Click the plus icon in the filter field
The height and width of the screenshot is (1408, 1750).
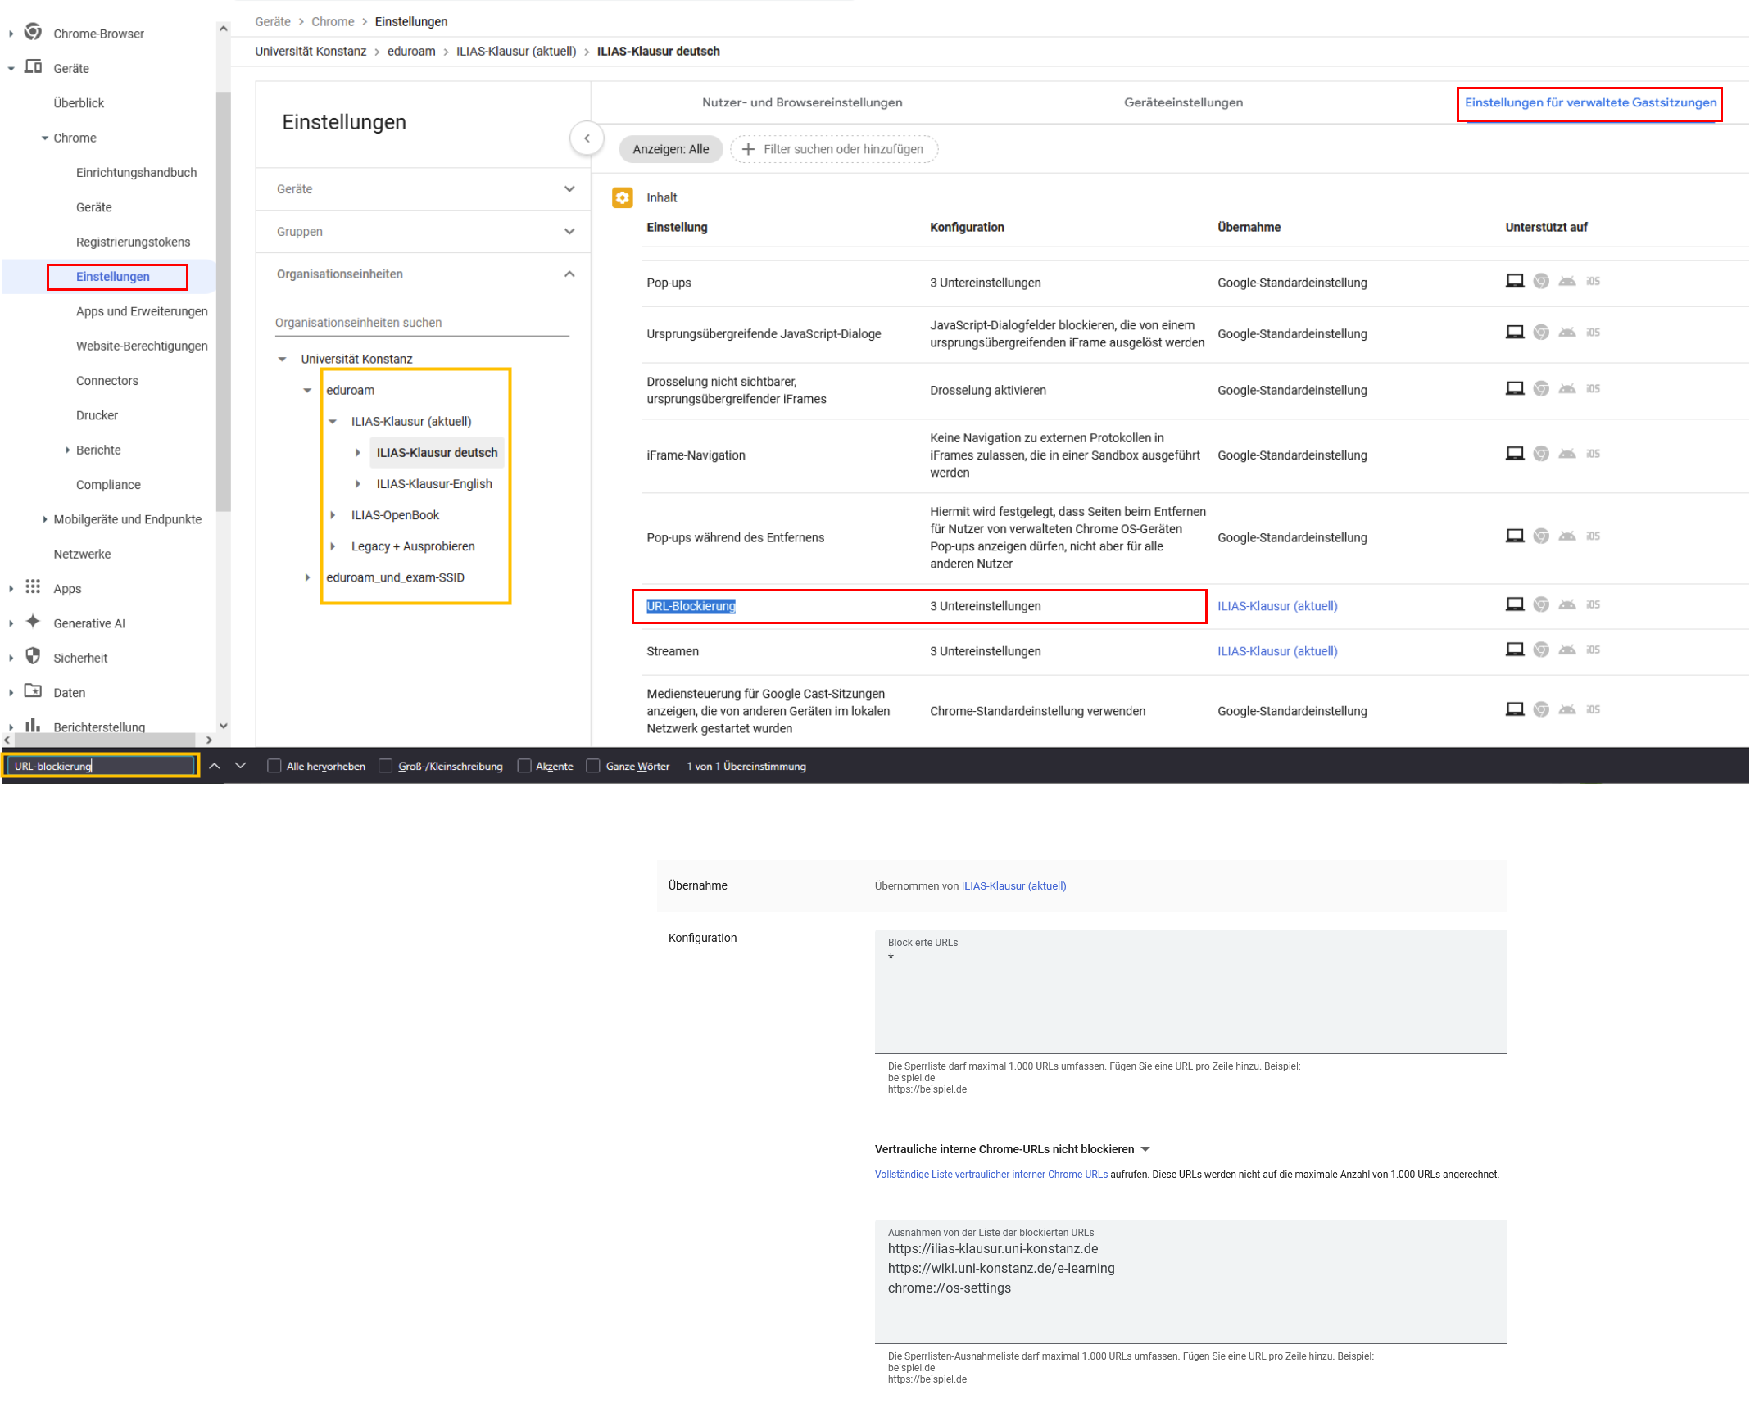[x=748, y=149]
